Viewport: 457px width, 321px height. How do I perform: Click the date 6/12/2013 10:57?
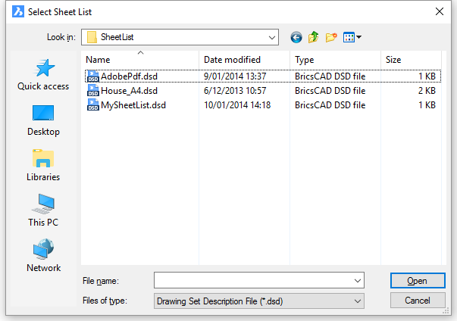point(235,91)
